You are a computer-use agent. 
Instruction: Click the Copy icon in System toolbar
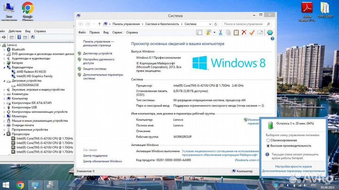228,32
